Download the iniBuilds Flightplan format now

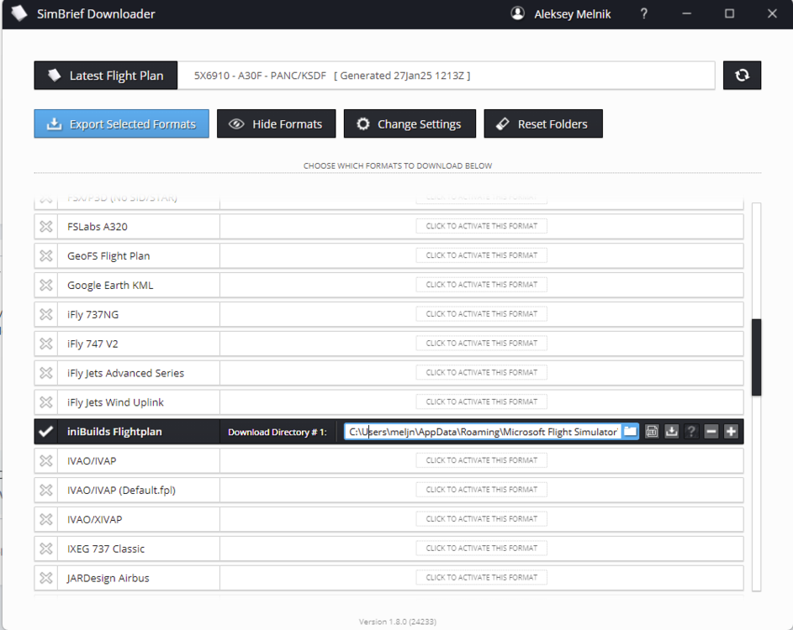pyautogui.click(x=671, y=432)
